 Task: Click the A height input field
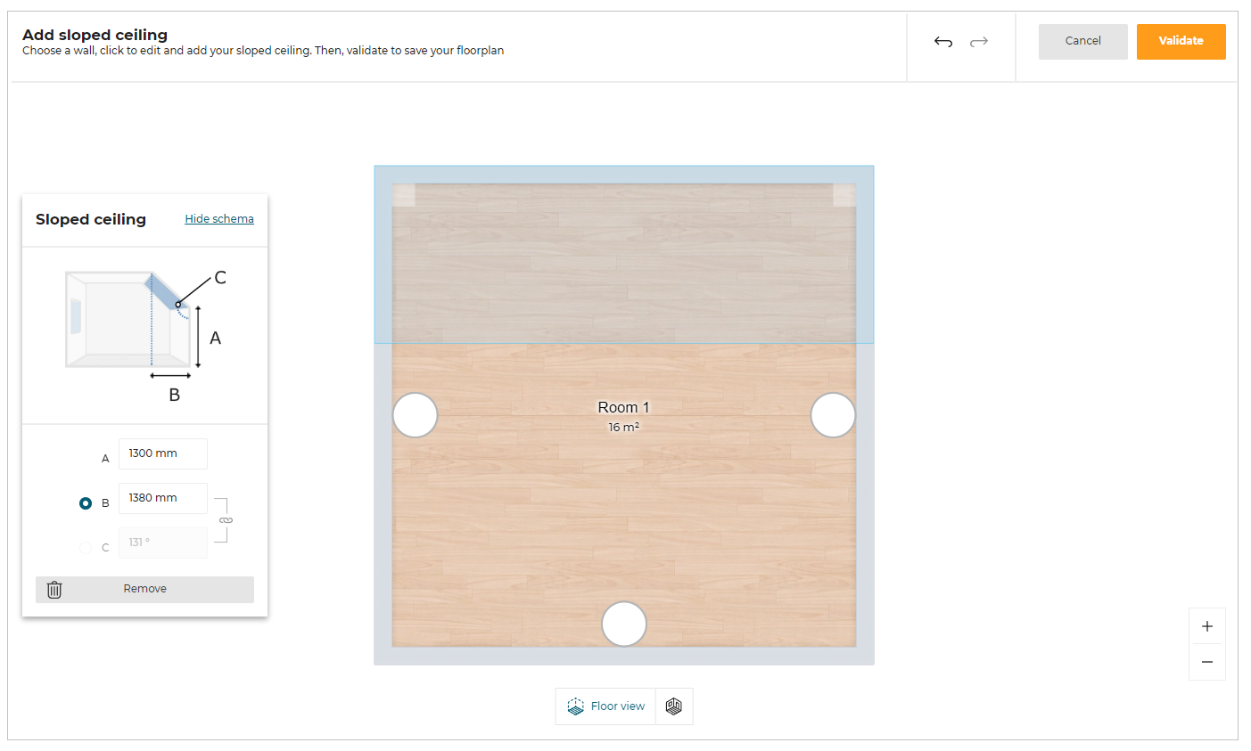pyautogui.click(x=162, y=453)
